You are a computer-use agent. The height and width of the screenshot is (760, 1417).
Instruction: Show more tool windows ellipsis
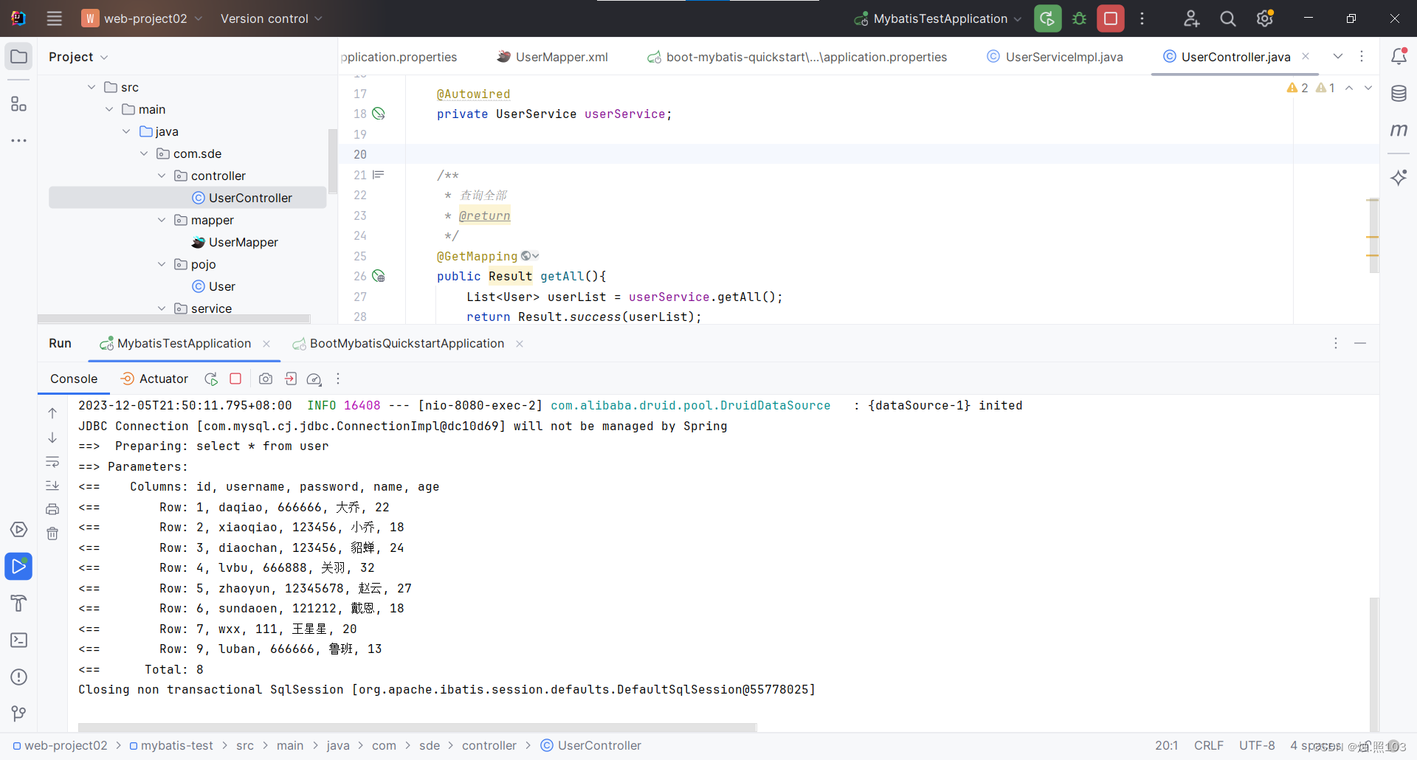pos(18,140)
